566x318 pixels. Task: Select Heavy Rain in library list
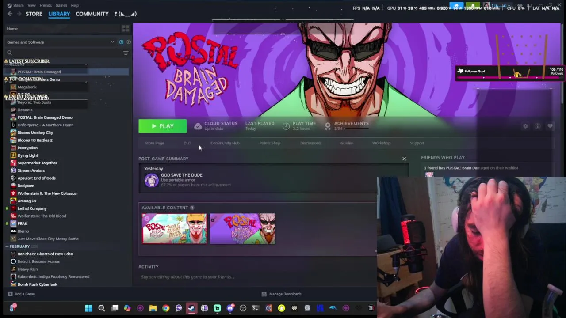pyautogui.click(x=27, y=269)
